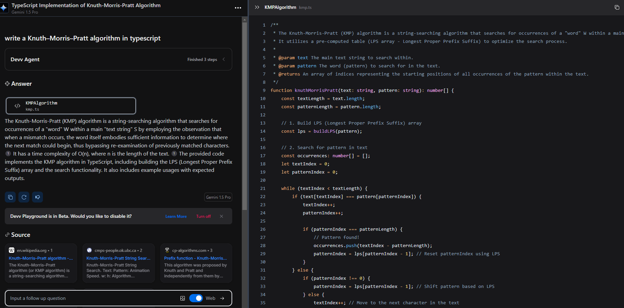Toggle the Web search switch

(196, 298)
